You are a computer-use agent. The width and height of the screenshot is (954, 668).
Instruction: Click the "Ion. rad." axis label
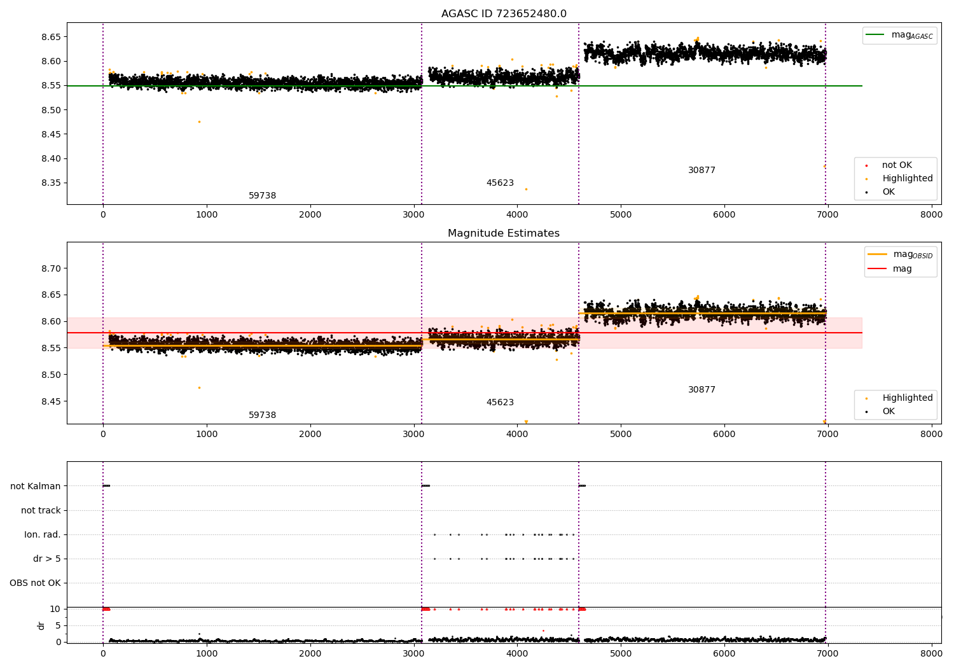43,534
